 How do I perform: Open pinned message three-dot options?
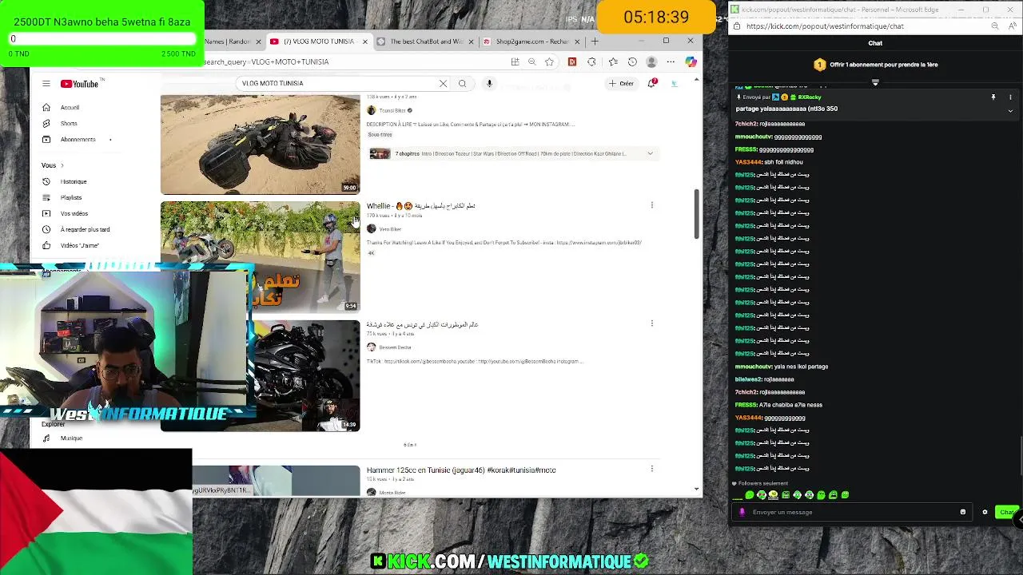(1010, 97)
